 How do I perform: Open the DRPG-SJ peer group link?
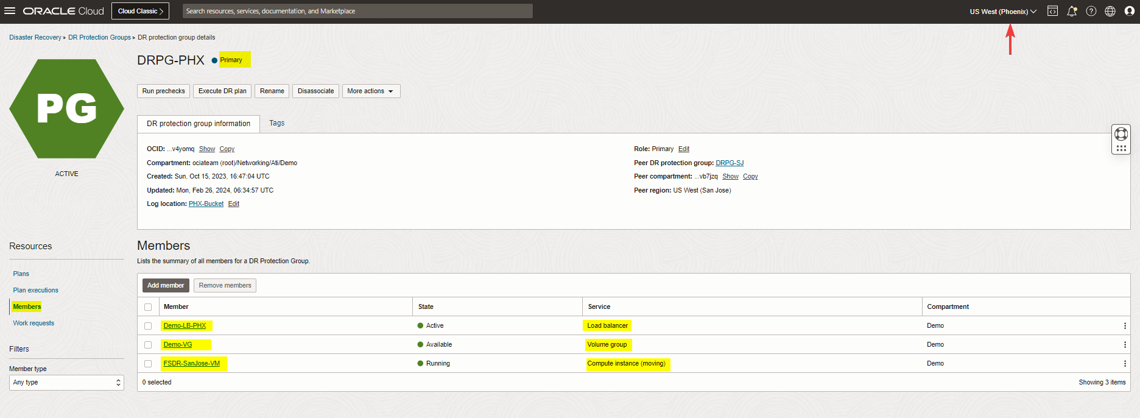(x=730, y=163)
